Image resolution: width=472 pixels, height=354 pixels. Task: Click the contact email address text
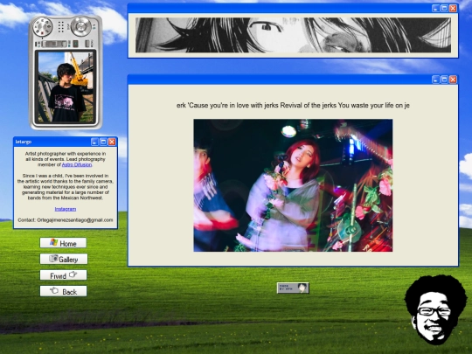tap(75, 220)
